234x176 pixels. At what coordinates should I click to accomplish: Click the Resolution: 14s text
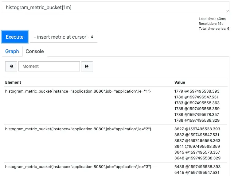pyautogui.click(x=211, y=24)
